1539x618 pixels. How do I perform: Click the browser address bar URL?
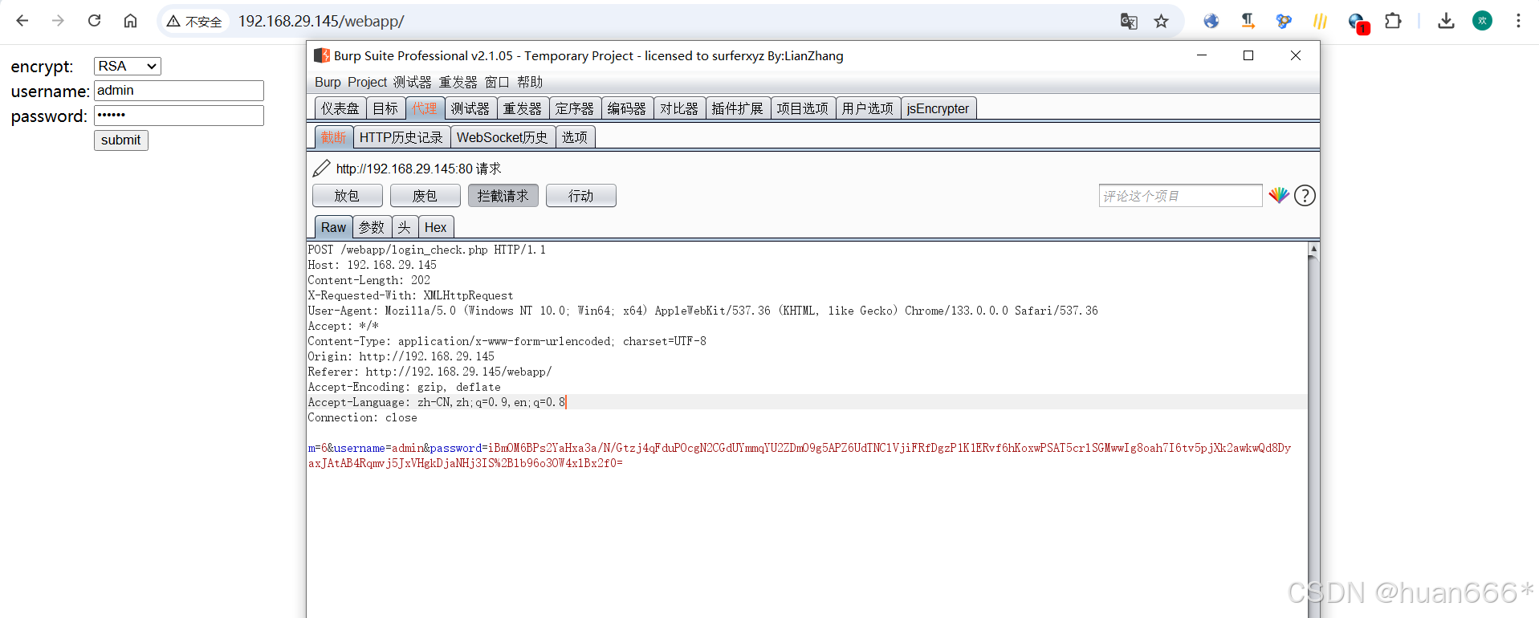click(x=321, y=22)
